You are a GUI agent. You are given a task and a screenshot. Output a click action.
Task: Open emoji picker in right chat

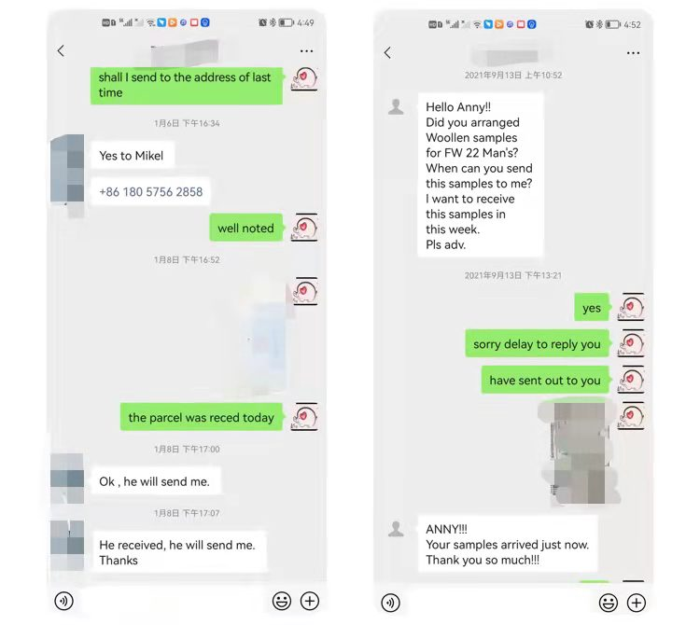click(609, 603)
